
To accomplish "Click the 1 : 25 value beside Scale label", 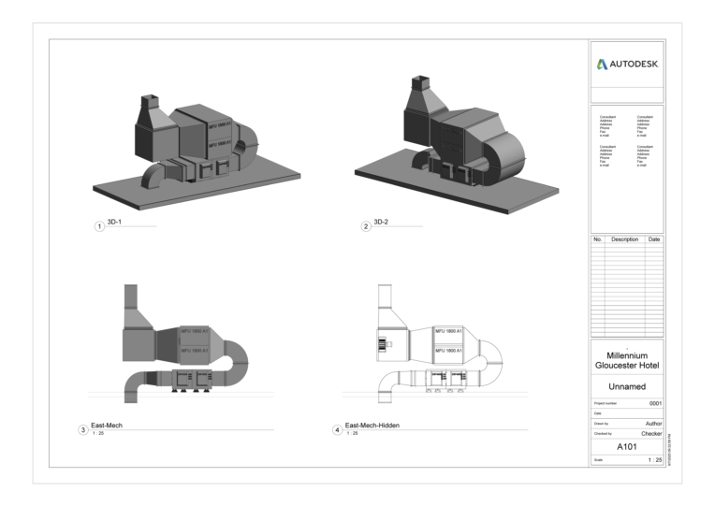I will (x=655, y=460).
